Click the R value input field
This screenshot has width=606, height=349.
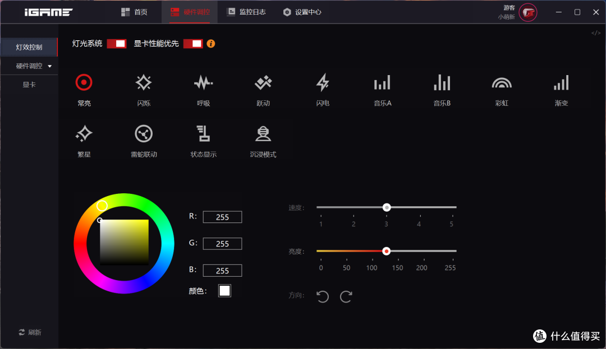point(222,217)
